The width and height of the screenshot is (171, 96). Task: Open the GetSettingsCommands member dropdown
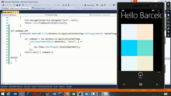tap(103, 15)
